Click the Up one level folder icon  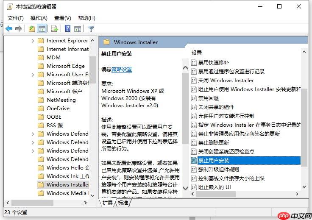(x=32, y=29)
